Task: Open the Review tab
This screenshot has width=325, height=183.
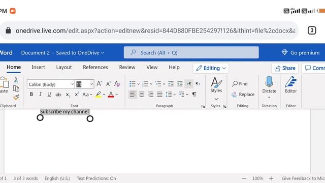Action: click(127, 67)
